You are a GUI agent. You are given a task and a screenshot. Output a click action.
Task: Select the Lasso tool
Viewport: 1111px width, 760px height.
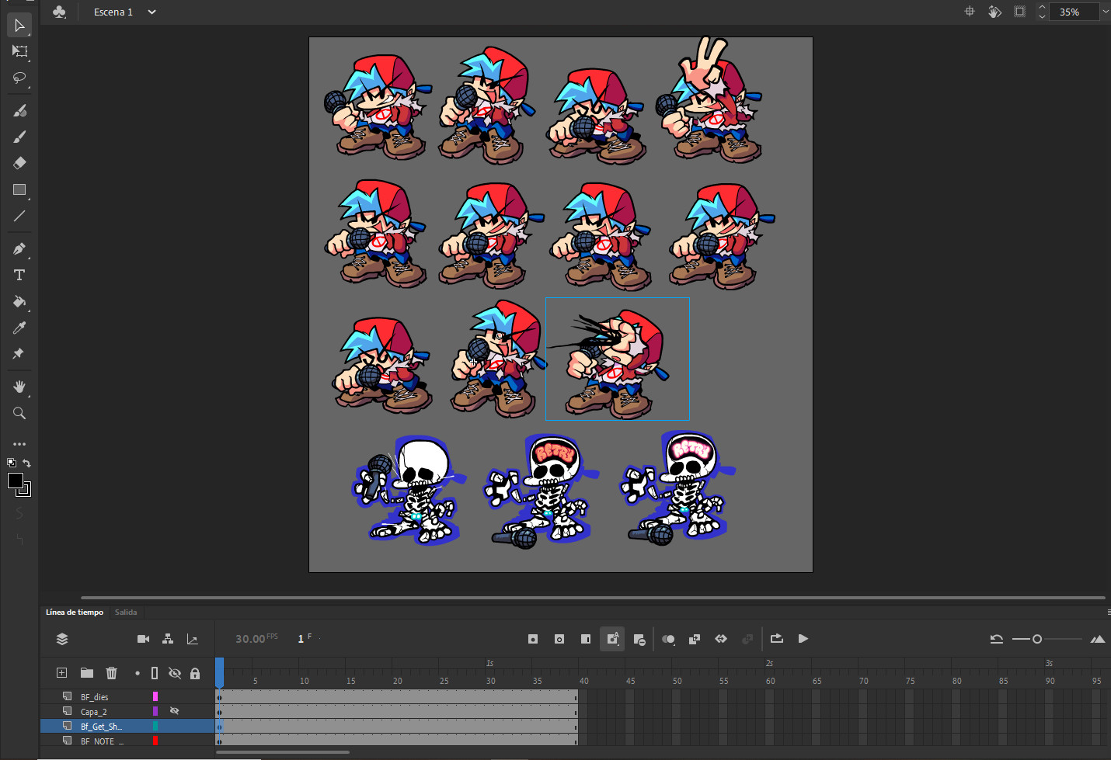coord(19,78)
